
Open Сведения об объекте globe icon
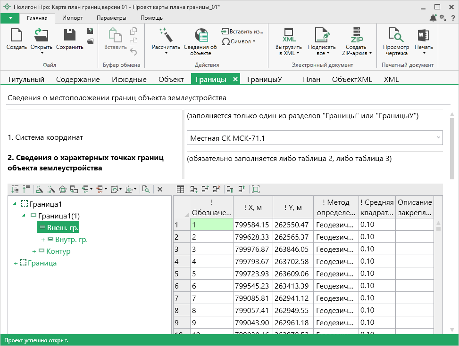click(200, 36)
